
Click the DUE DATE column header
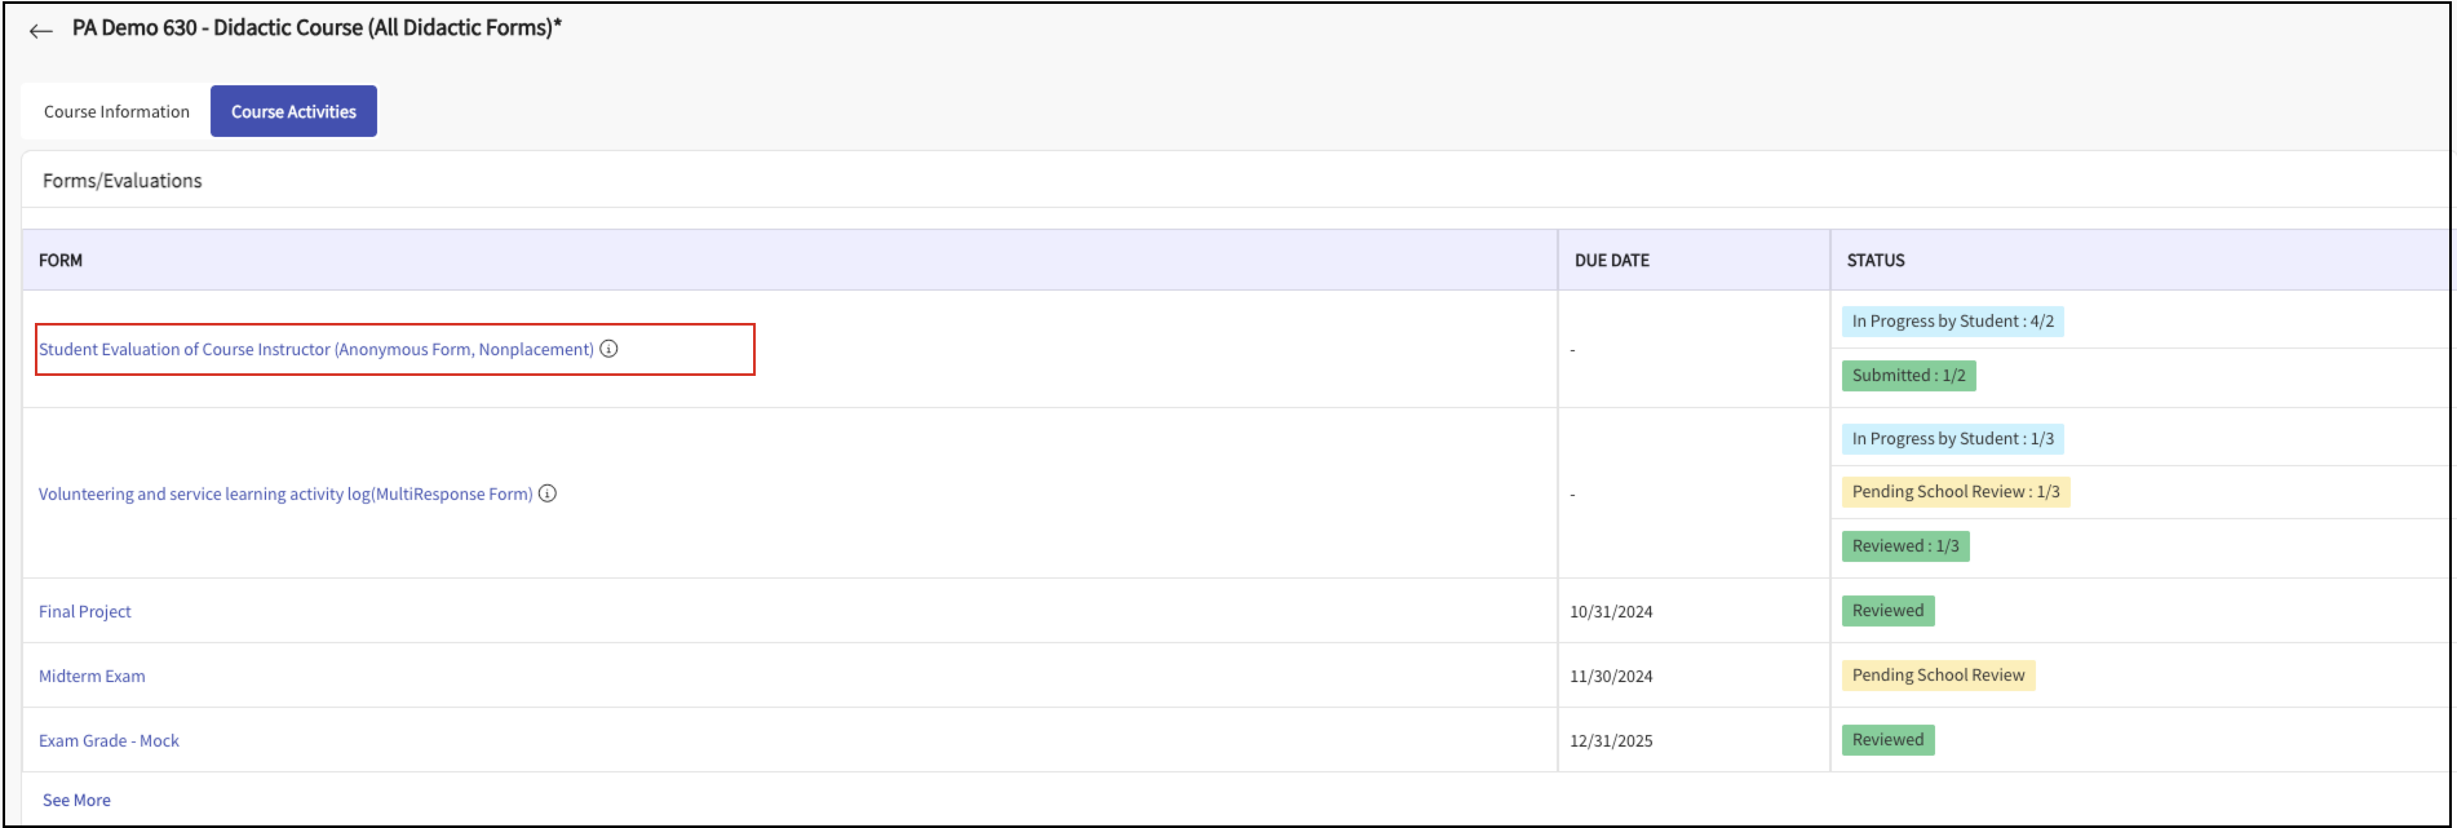click(x=1611, y=260)
